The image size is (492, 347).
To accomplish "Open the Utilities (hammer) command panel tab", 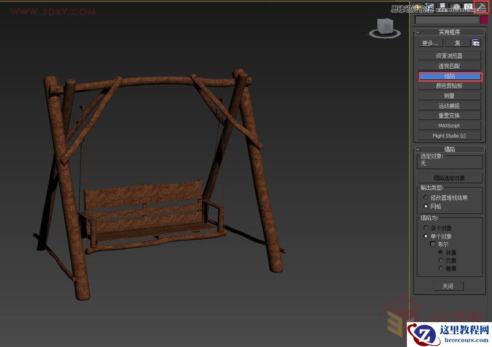I will point(480,7).
